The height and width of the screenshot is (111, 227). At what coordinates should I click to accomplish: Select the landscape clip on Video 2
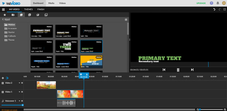(x=46, y=85)
